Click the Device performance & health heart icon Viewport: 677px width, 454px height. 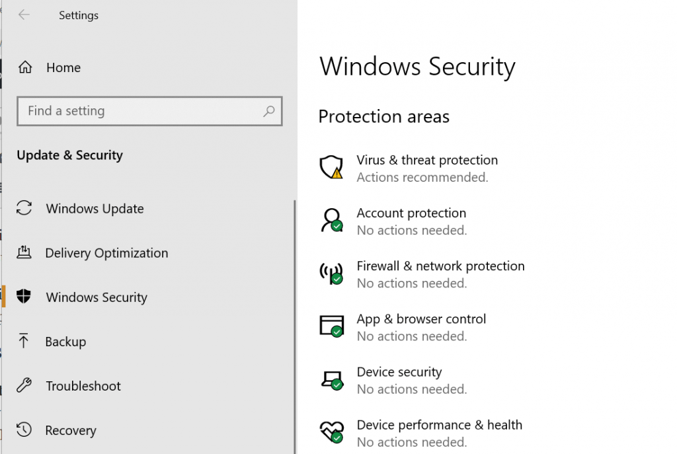332,432
